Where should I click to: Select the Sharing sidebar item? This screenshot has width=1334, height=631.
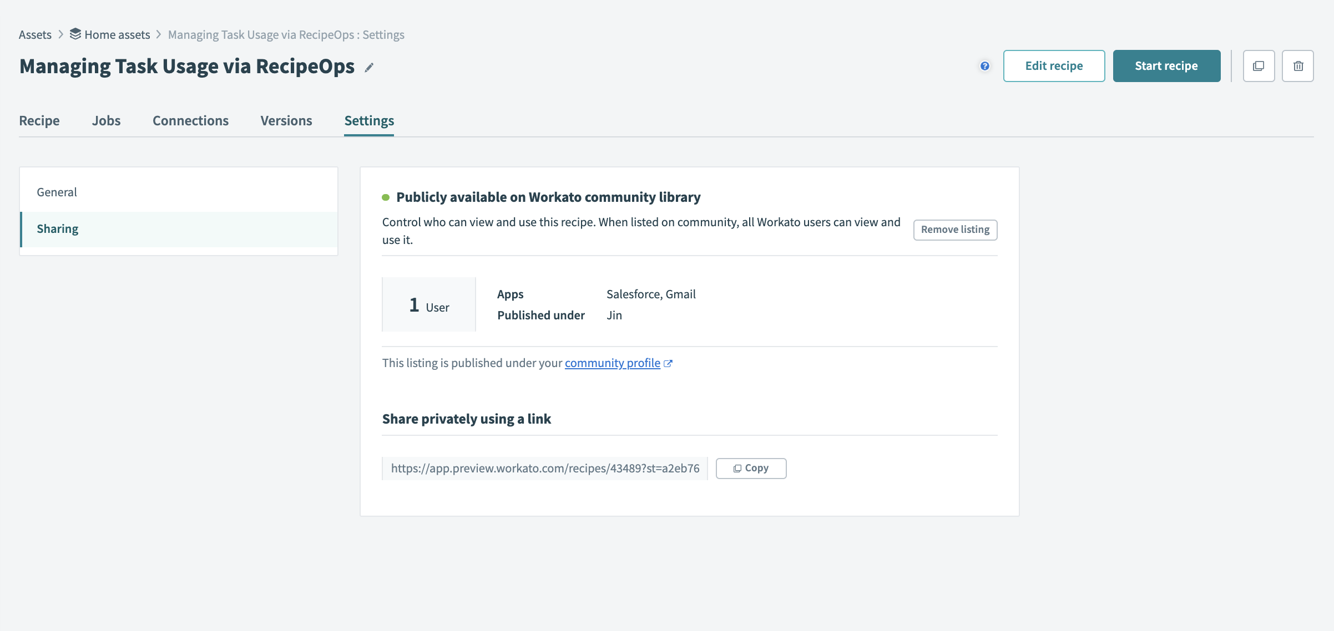(57, 228)
